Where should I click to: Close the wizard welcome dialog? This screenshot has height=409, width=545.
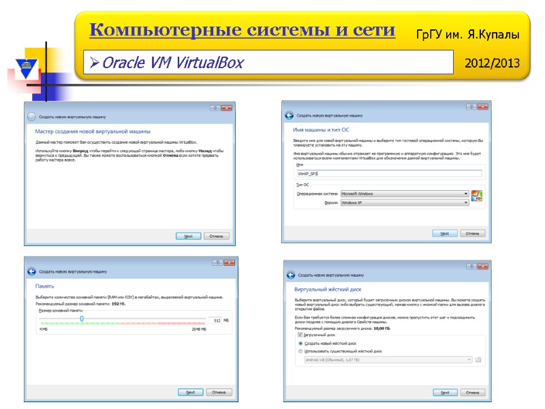point(227,108)
